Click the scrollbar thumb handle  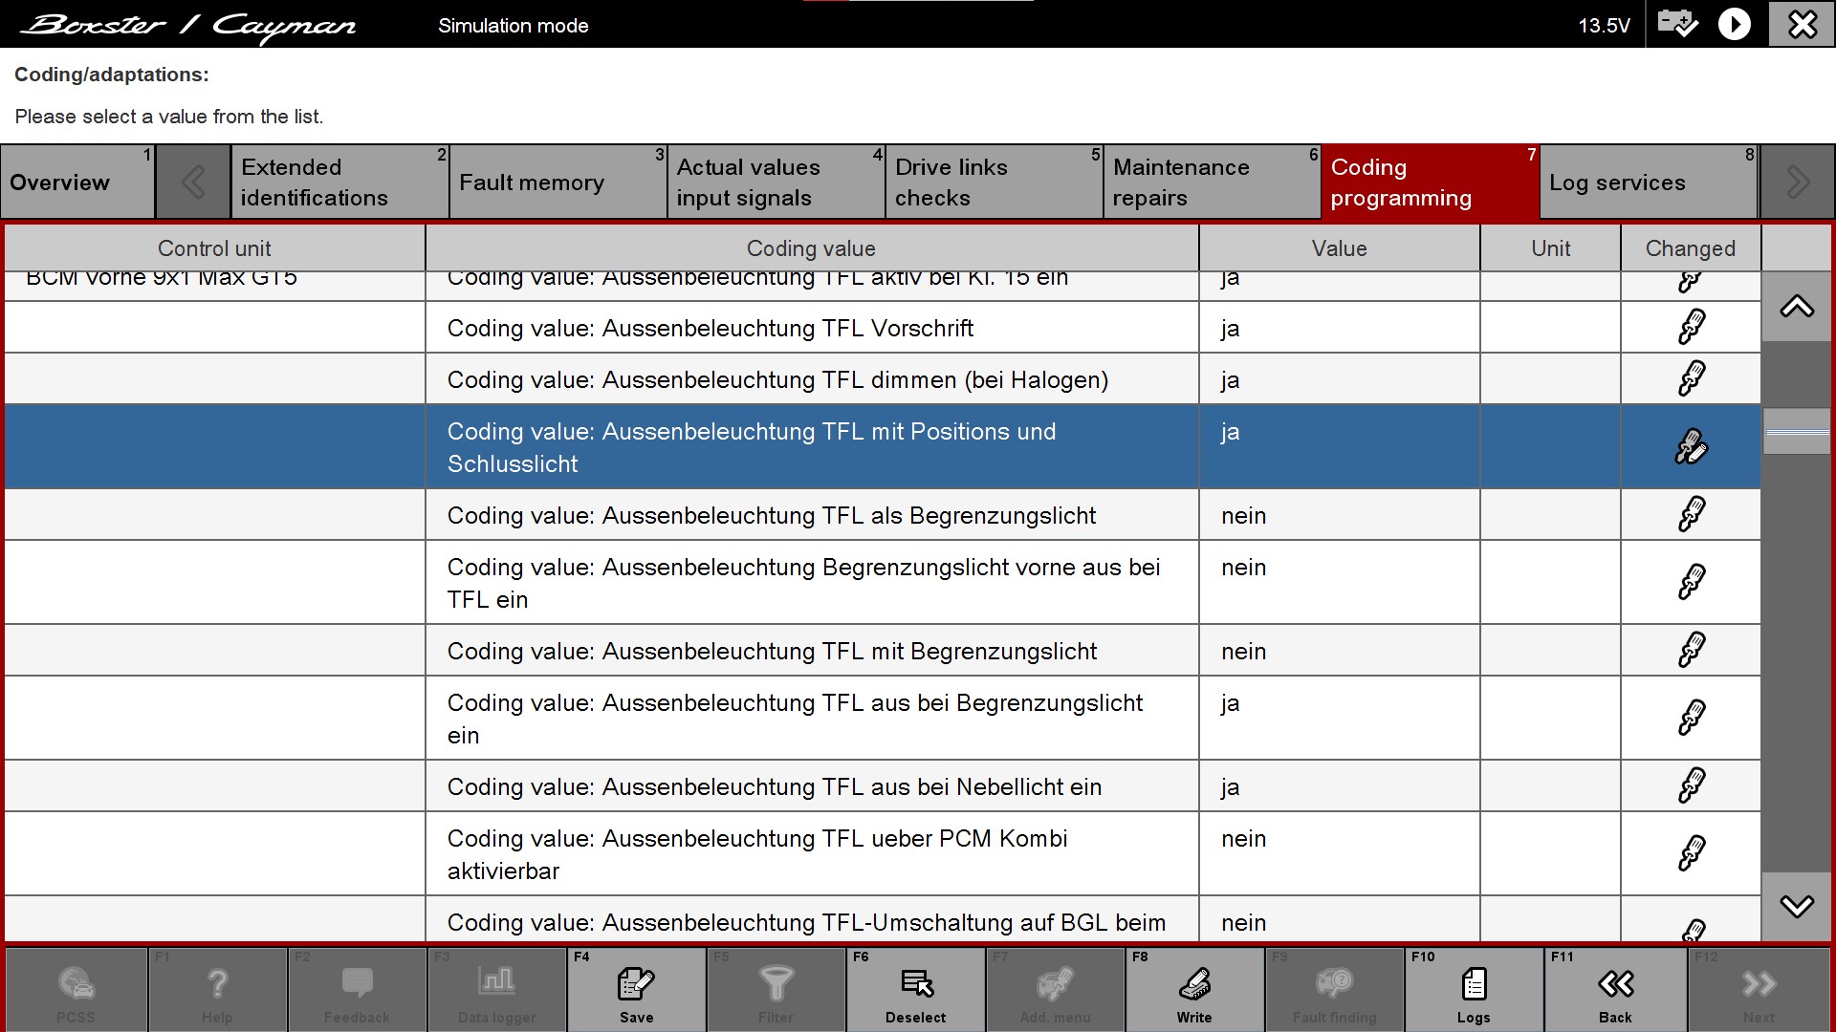(1797, 432)
